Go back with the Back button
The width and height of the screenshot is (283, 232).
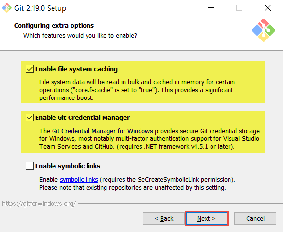[x=164, y=218]
